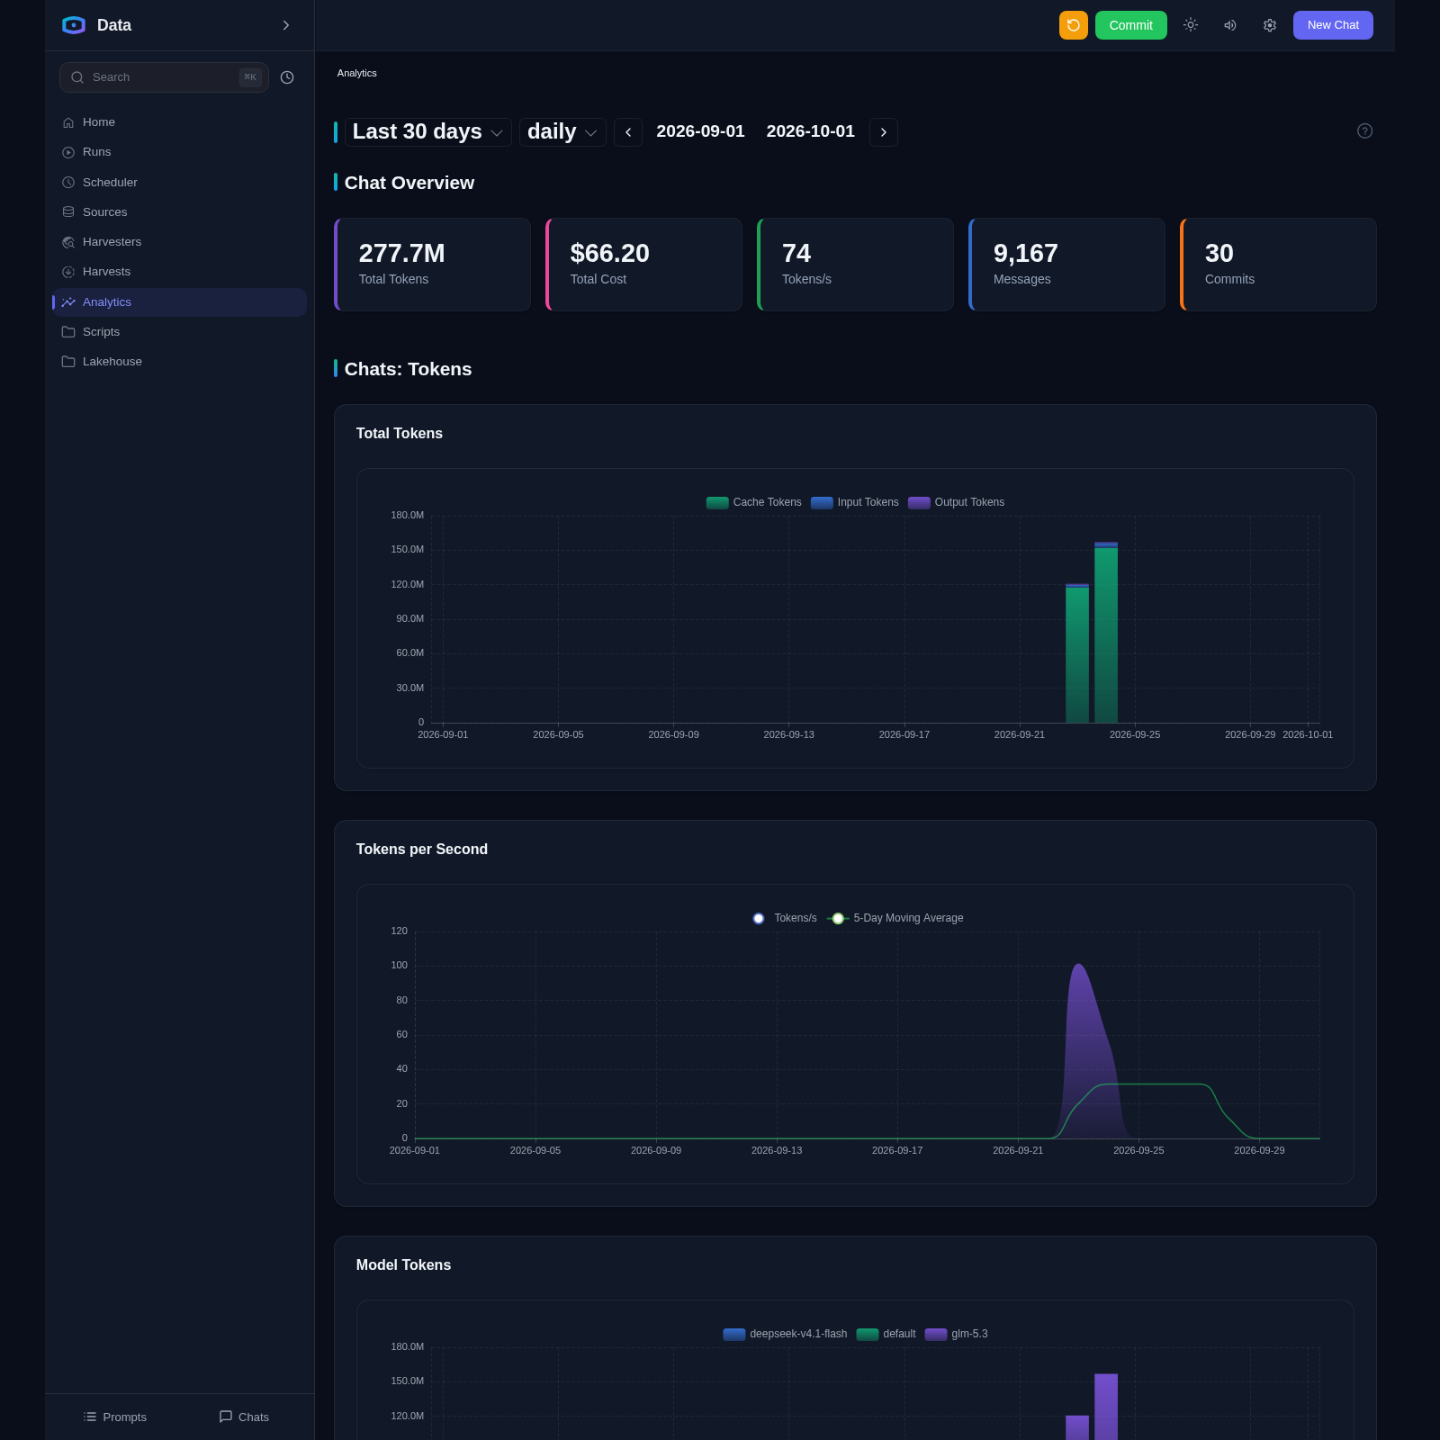The height and width of the screenshot is (1440, 1440).
Task: Click the speaker sound icon
Action: pos(1230,25)
